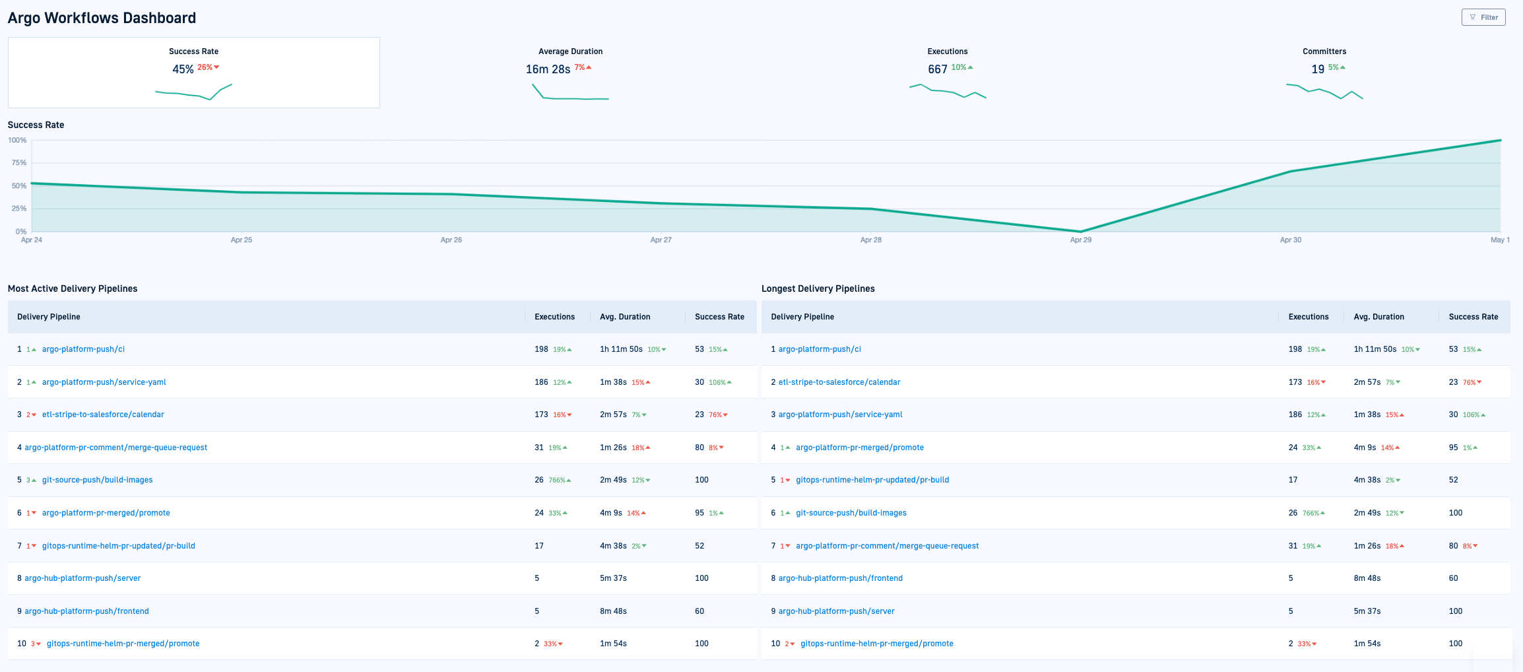The width and height of the screenshot is (1523, 672).
Task: Open argo-platform-pr-comment/merge-queue-request in Longest Delivery Pipelines
Action: [887, 546]
